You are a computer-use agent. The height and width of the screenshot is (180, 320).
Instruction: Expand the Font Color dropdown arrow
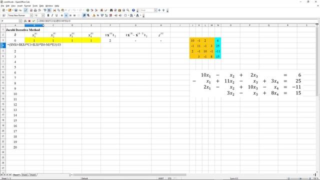tap(140, 15)
